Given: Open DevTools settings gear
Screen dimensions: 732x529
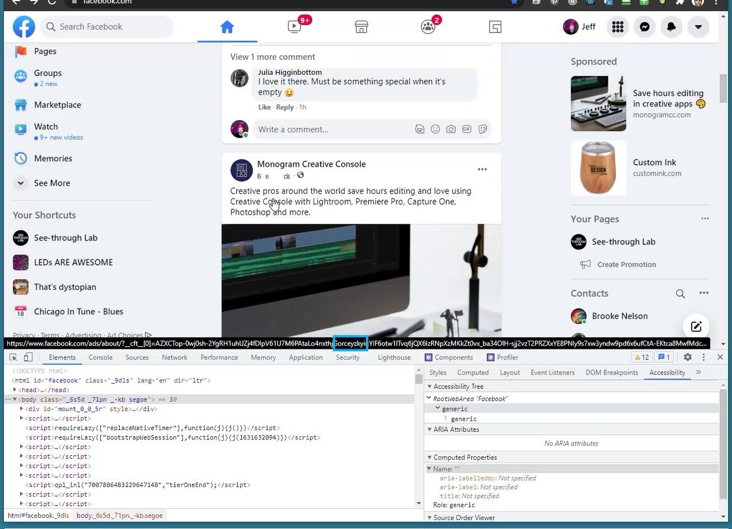Looking at the screenshot, I should (688, 357).
